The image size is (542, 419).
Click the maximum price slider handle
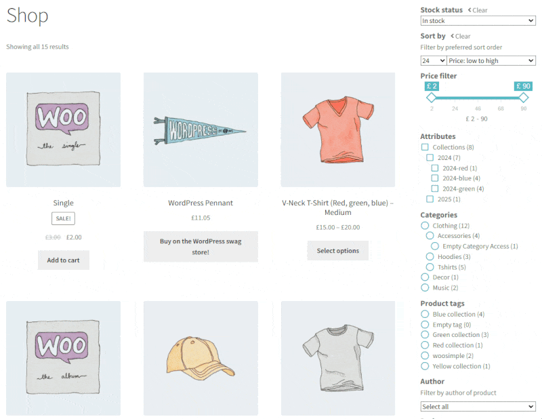tap(523, 98)
